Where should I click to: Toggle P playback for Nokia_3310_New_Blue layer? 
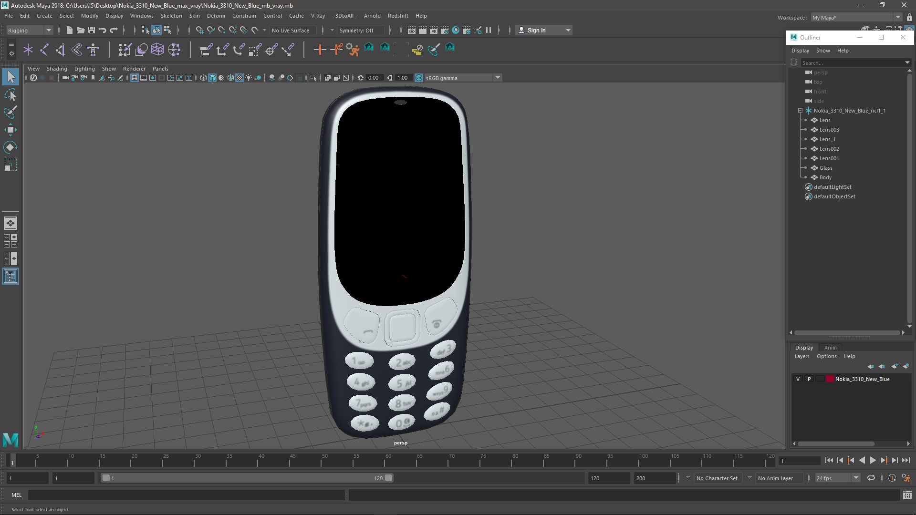pyautogui.click(x=809, y=379)
